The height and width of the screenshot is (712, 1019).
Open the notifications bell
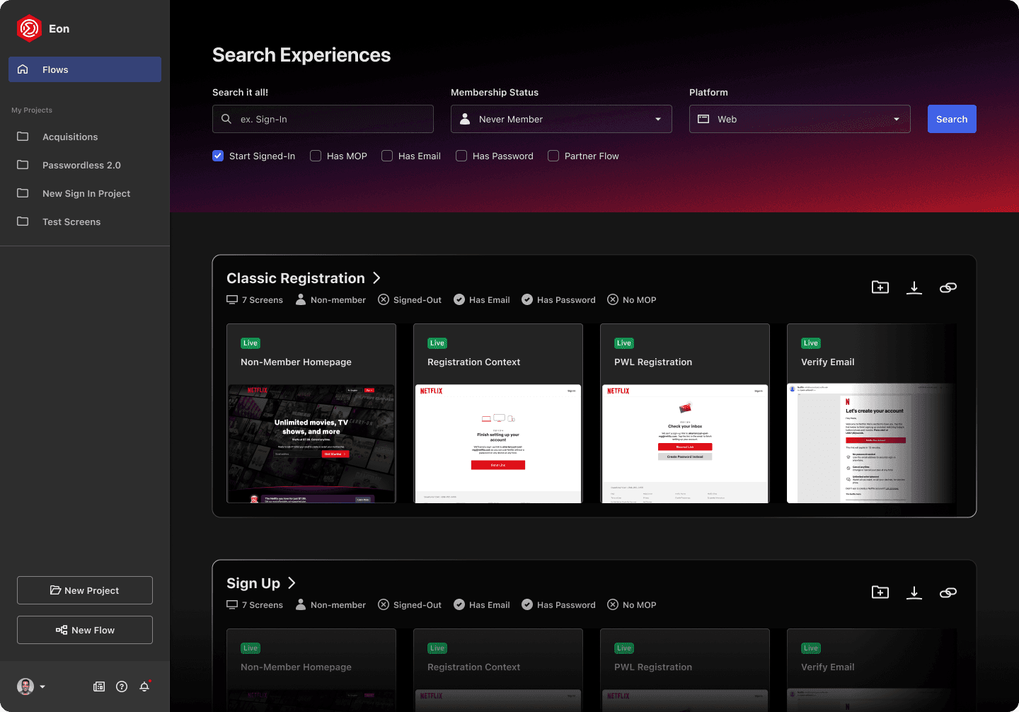coord(144,687)
